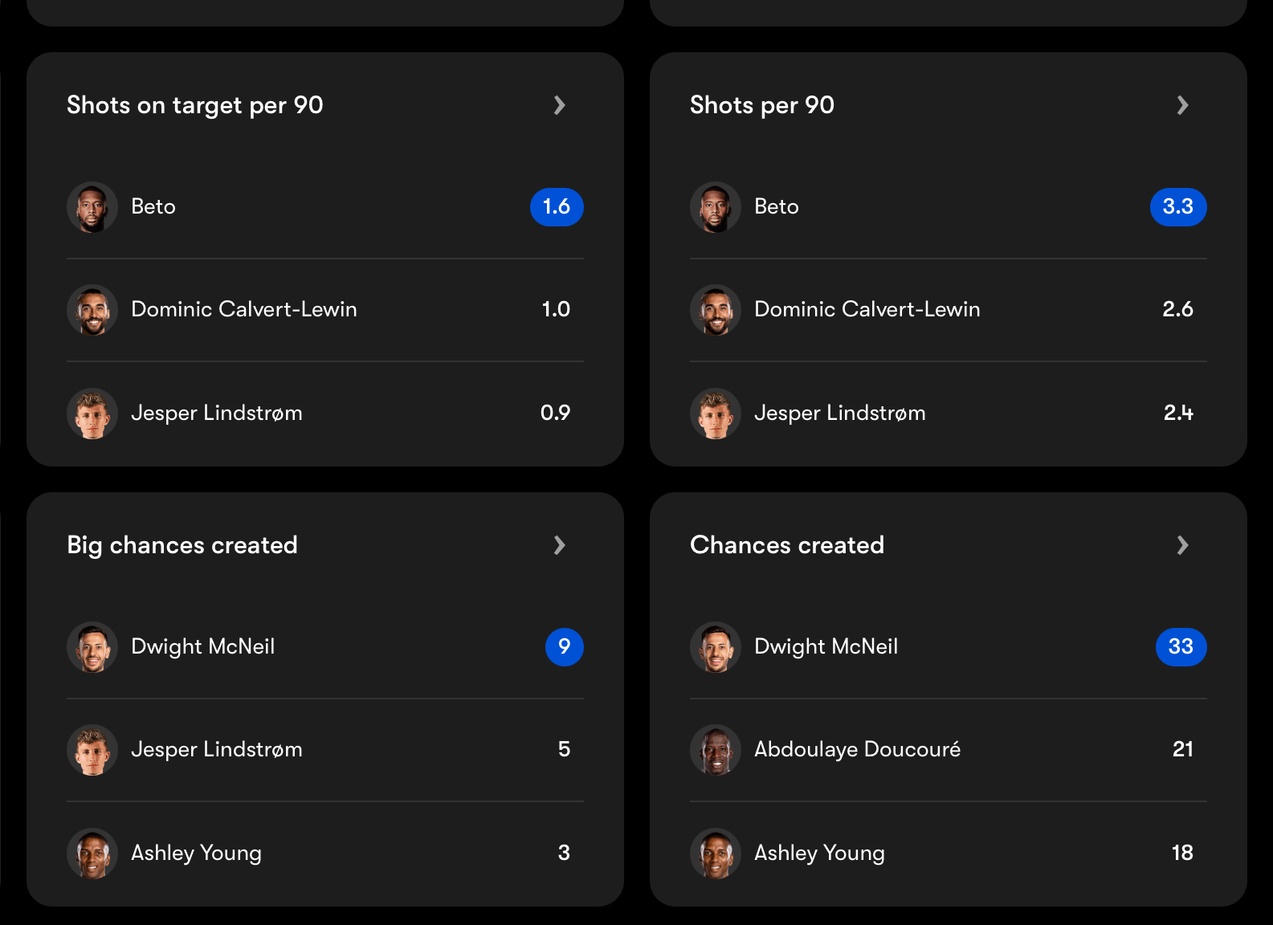
Task: Select Jesper Lindstrøm's photo under Shots per 90
Action: tap(716, 414)
